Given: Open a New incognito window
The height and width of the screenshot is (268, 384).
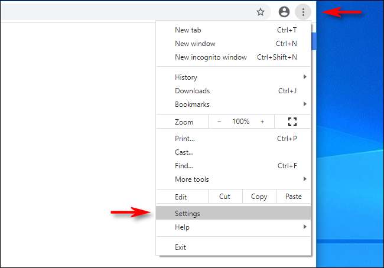Looking at the screenshot, I should click(x=233, y=57).
